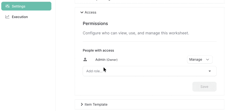Click the partially visible section above Access
Viewport: 239px width, 111px height.
[x=150, y=1]
